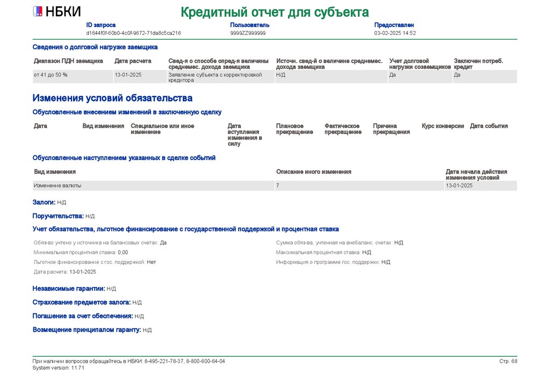Click the 'Плановое прекращение' column header

[294, 129]
